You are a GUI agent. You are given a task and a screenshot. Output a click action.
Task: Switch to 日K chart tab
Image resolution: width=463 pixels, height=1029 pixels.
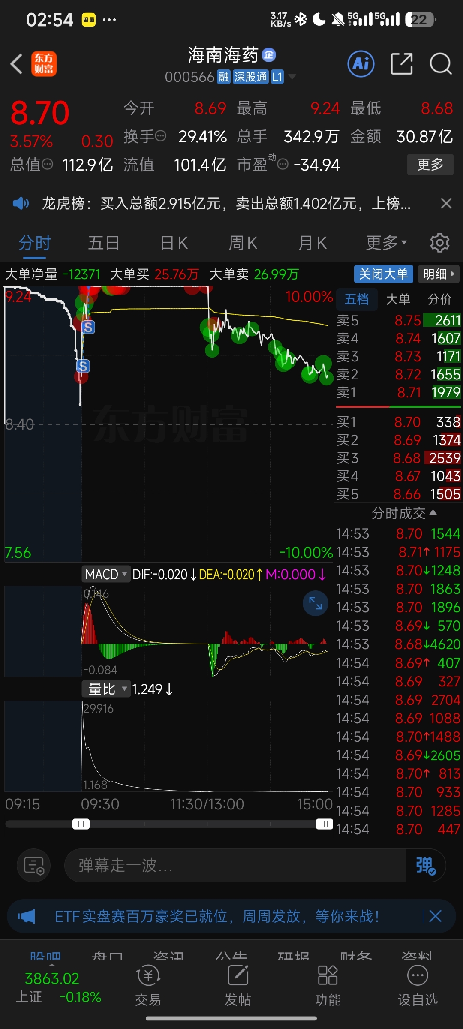pos(174,243)
